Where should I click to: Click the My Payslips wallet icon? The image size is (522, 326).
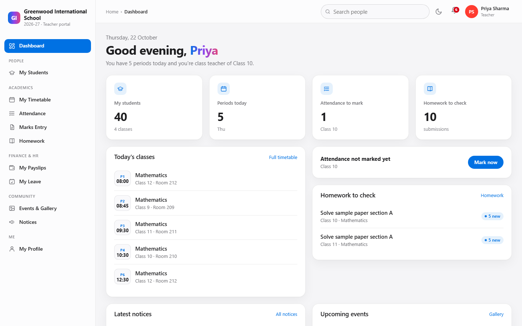(x=12, y=168)
